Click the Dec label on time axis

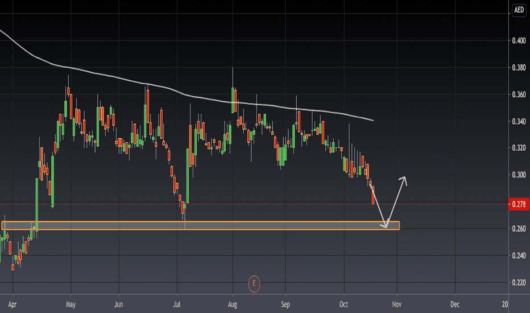(454, 304)
